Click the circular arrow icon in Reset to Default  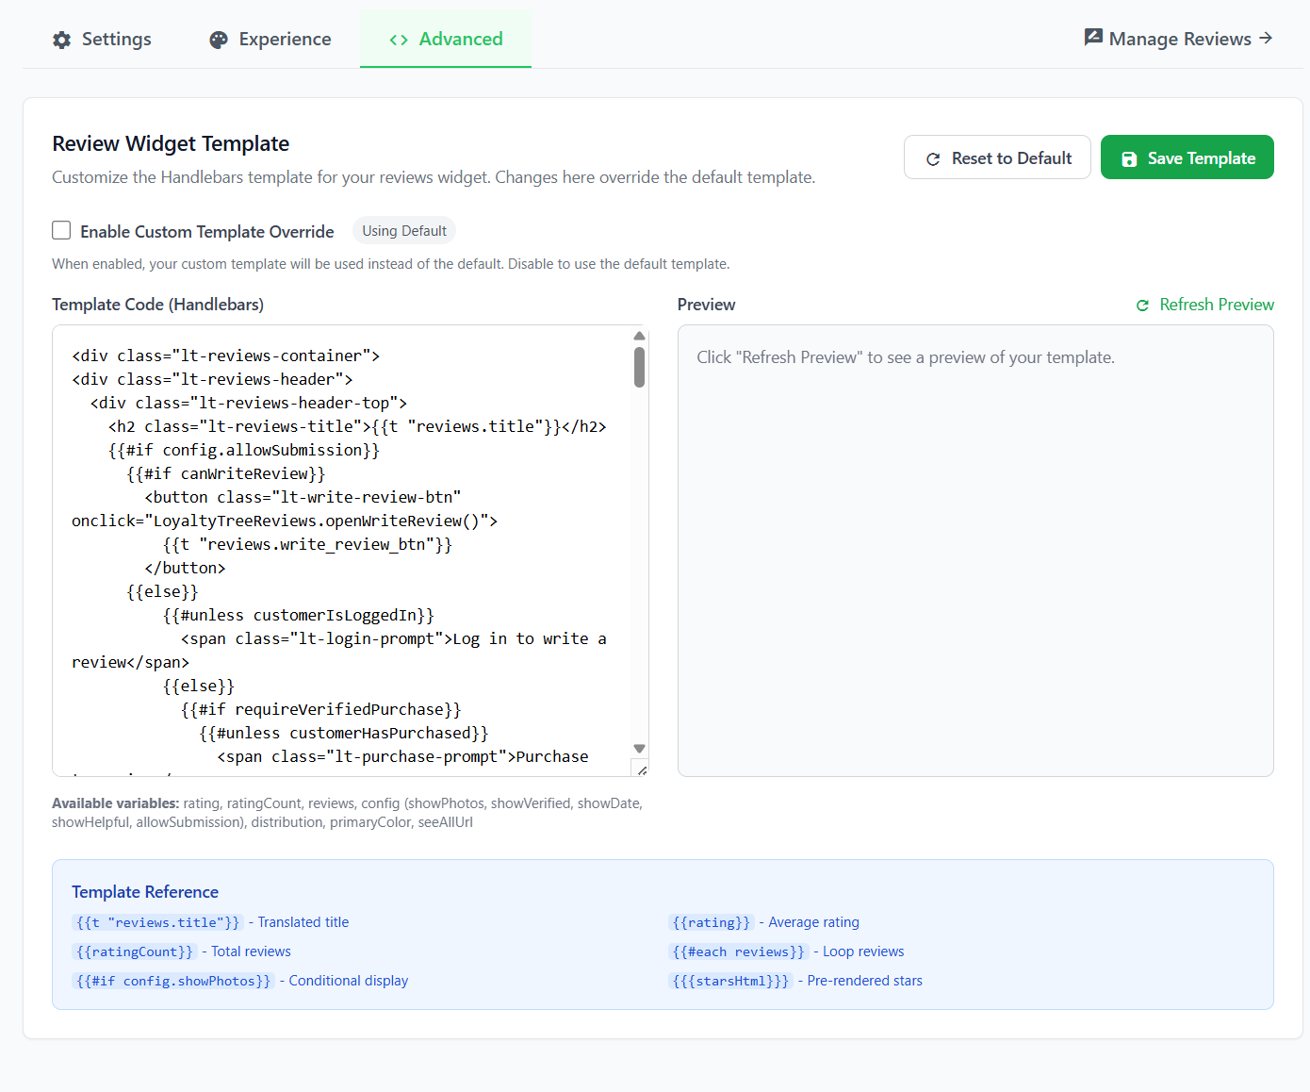pos(933,159)
